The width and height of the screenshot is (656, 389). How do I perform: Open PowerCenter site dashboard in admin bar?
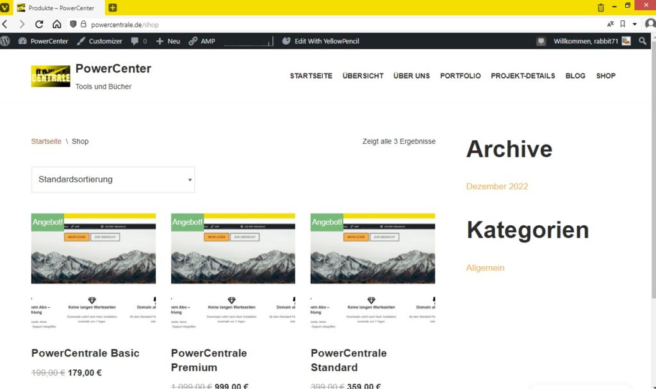click(43, 41)
